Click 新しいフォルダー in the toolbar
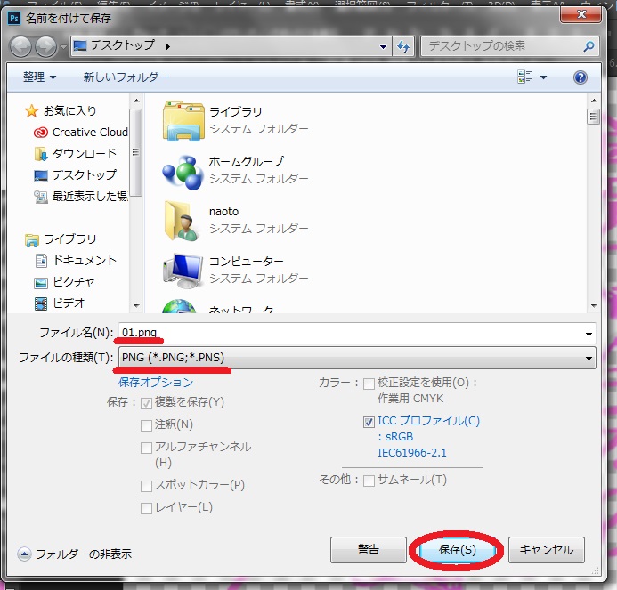This screenshot has width=617, height=590. (x=126, y=77)
